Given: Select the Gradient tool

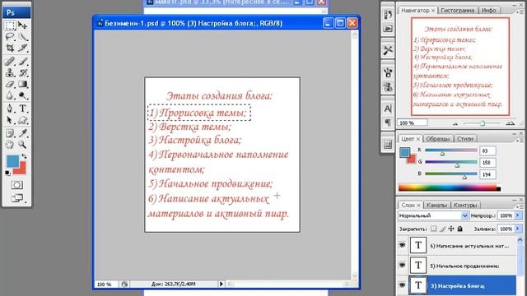Looking at the screenshot, I should coord(22,84).
